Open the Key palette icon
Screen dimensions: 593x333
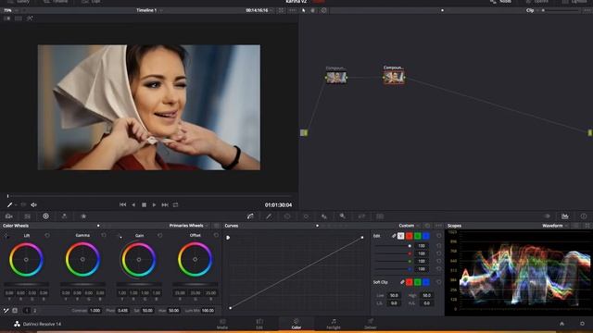tap(342, 216)
